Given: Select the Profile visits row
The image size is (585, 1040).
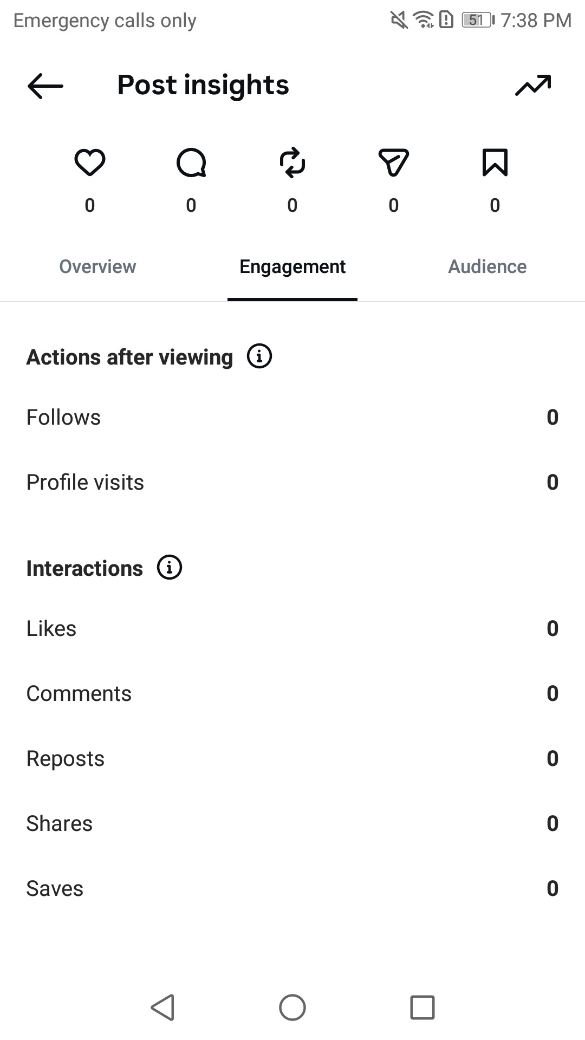Looking at the screenshot, I should [x=292, y=482].
